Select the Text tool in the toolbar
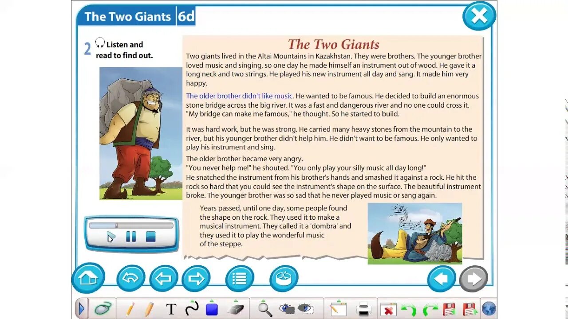568x319 pixels. [170, 309]
